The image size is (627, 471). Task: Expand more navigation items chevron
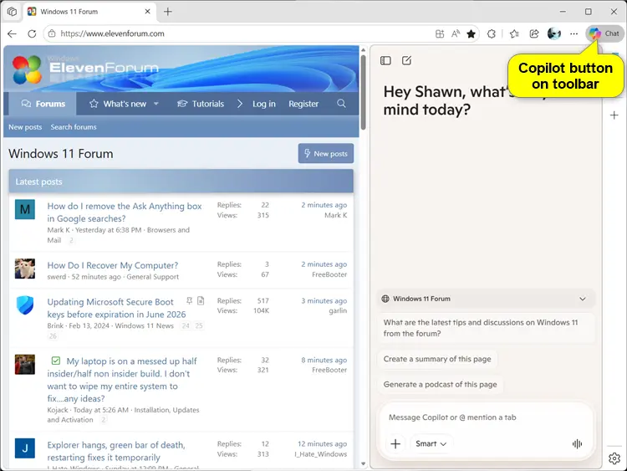pos(240,104)
